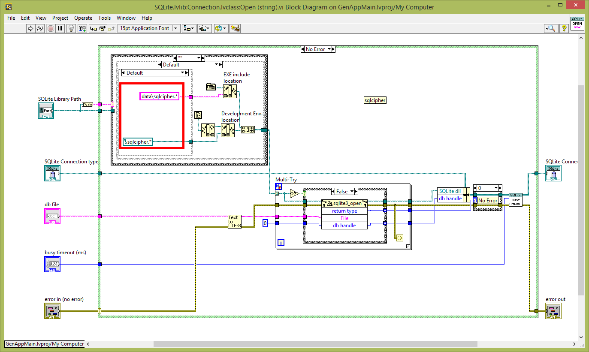
Task: Click the SQLite OPEN VI icon
Action: pos(577,23)
